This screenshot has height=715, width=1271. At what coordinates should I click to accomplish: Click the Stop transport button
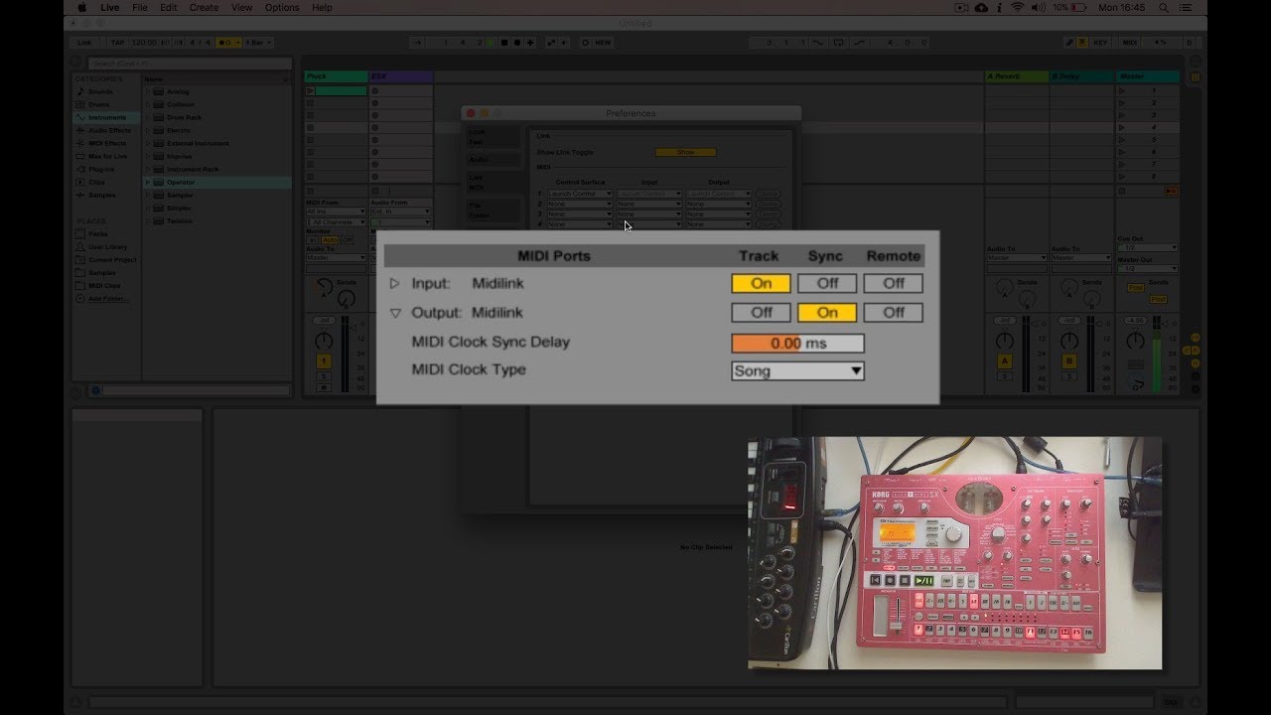click(x=504, y=43)
